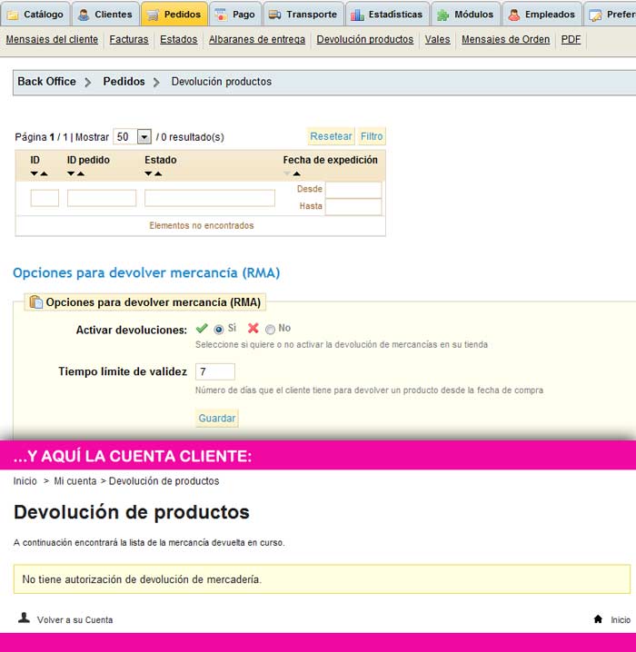Click the Módulos puzzle piece icon

[x=442, y=15]
